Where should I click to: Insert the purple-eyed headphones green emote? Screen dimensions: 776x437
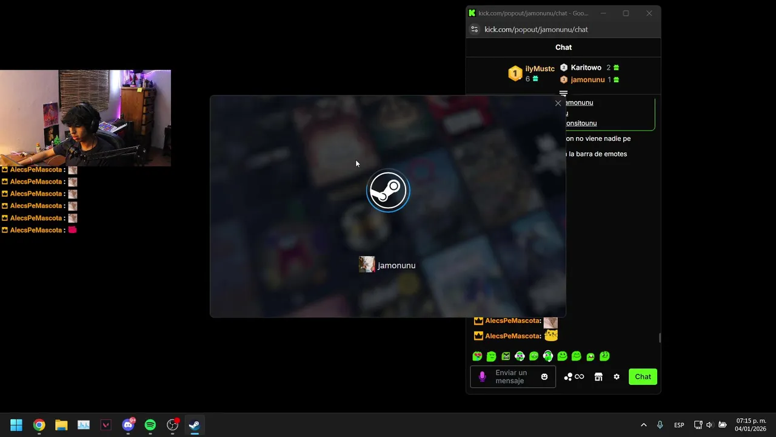click(x=520, y=356)
